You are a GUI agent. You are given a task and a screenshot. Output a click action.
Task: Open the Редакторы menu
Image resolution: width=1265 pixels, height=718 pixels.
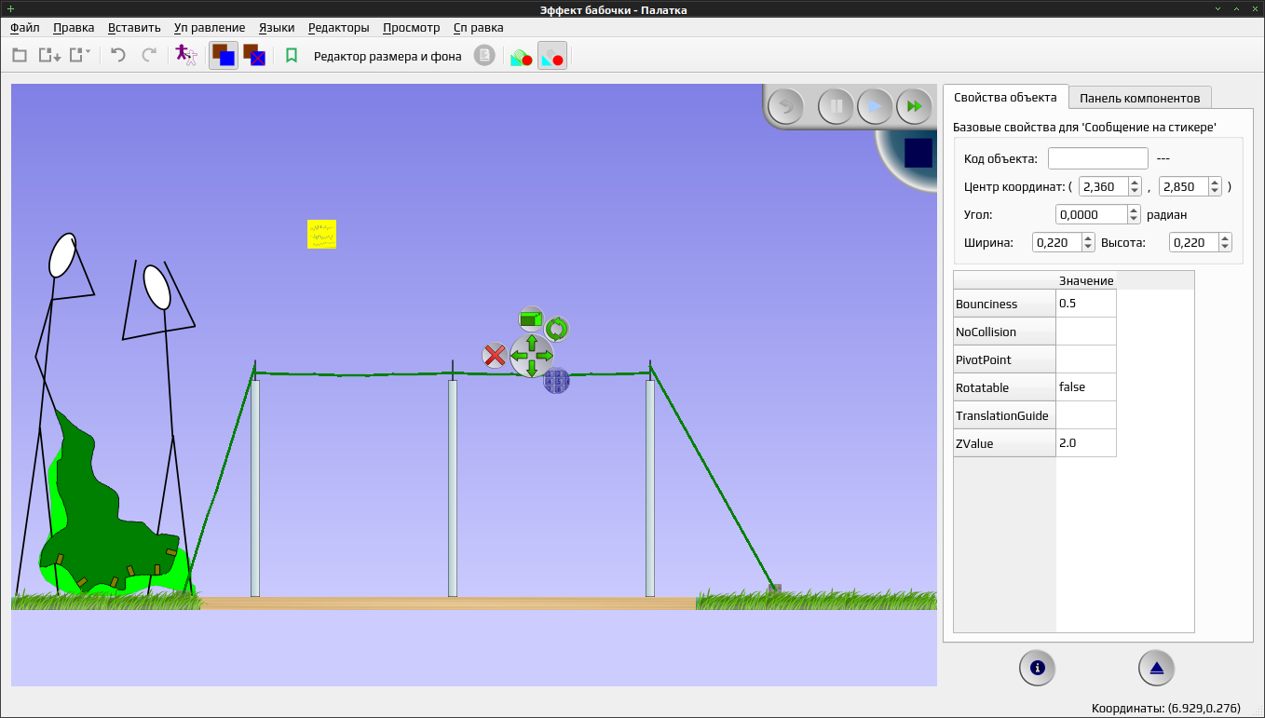point(339,27)
